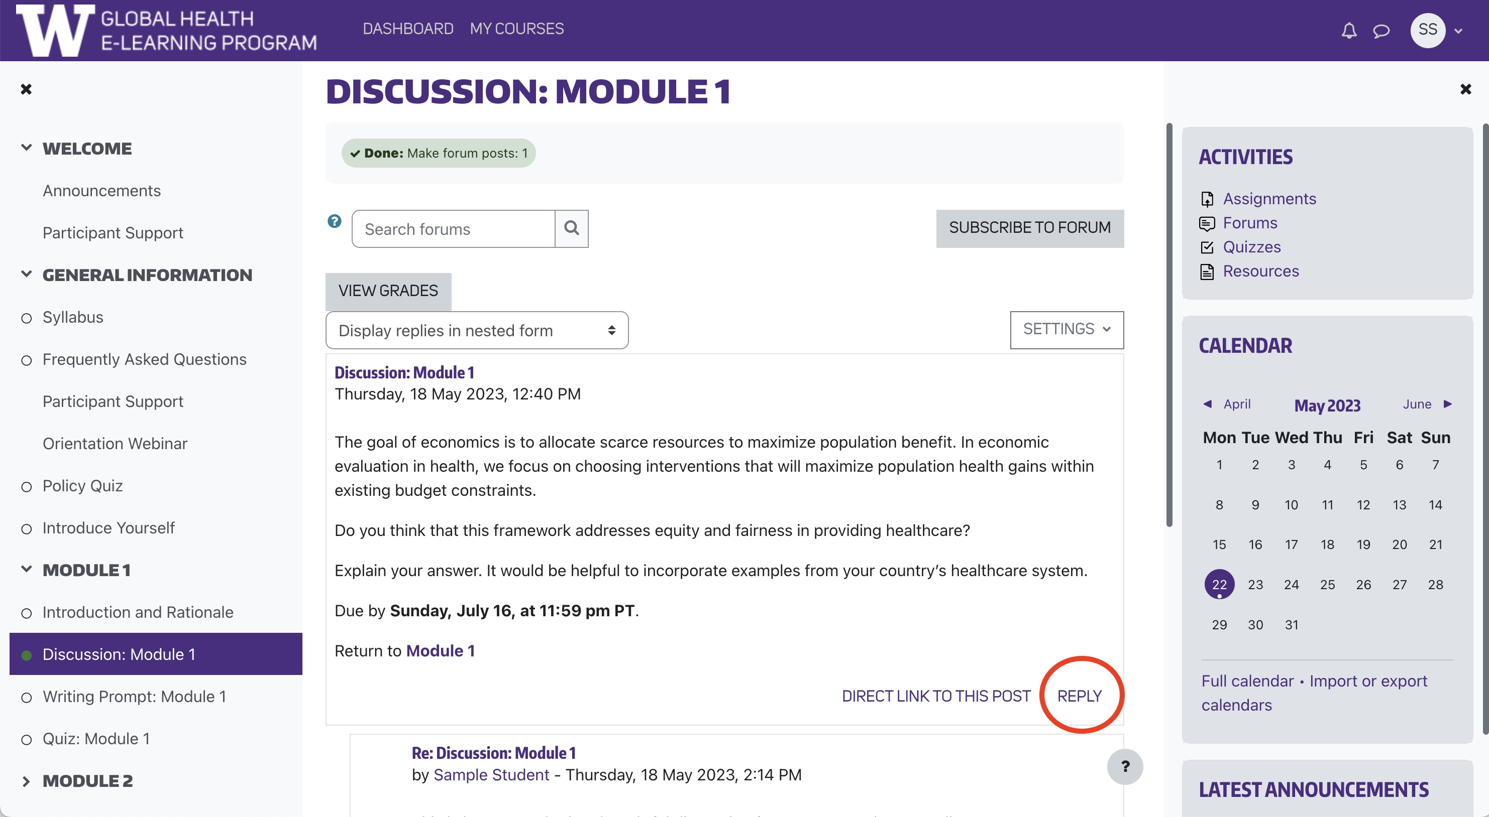Toggle completion circle for Policy Quiz

[x=26, y=487]
